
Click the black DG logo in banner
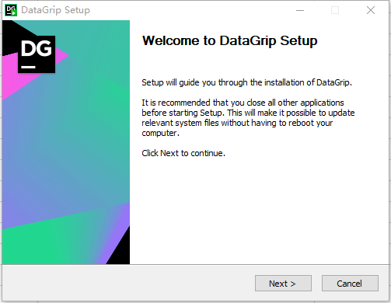click(x=37, y=54)
